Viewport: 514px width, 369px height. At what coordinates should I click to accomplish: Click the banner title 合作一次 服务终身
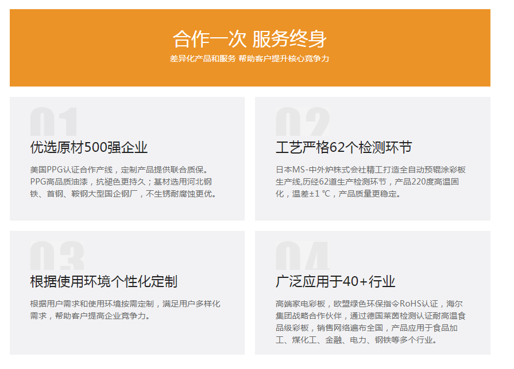[250, 39]
